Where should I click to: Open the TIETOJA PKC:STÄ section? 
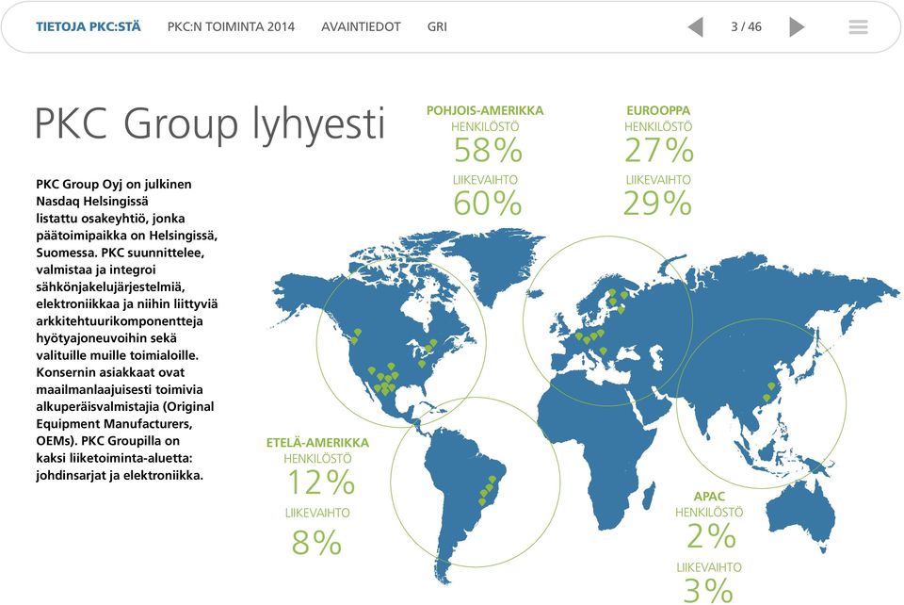89,27
